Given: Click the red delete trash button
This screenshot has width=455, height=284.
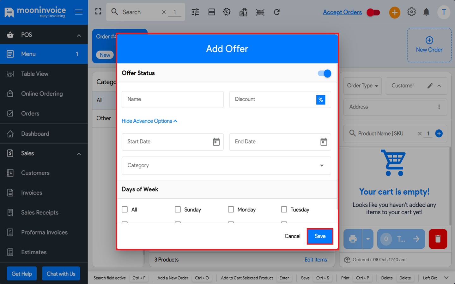Looking at the screenshot, I should click(x=438, y=239).
